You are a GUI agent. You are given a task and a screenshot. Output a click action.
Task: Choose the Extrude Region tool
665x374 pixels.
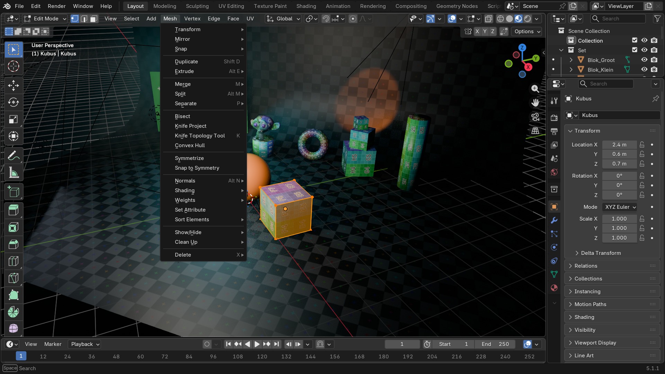click(x=14, y=210)
